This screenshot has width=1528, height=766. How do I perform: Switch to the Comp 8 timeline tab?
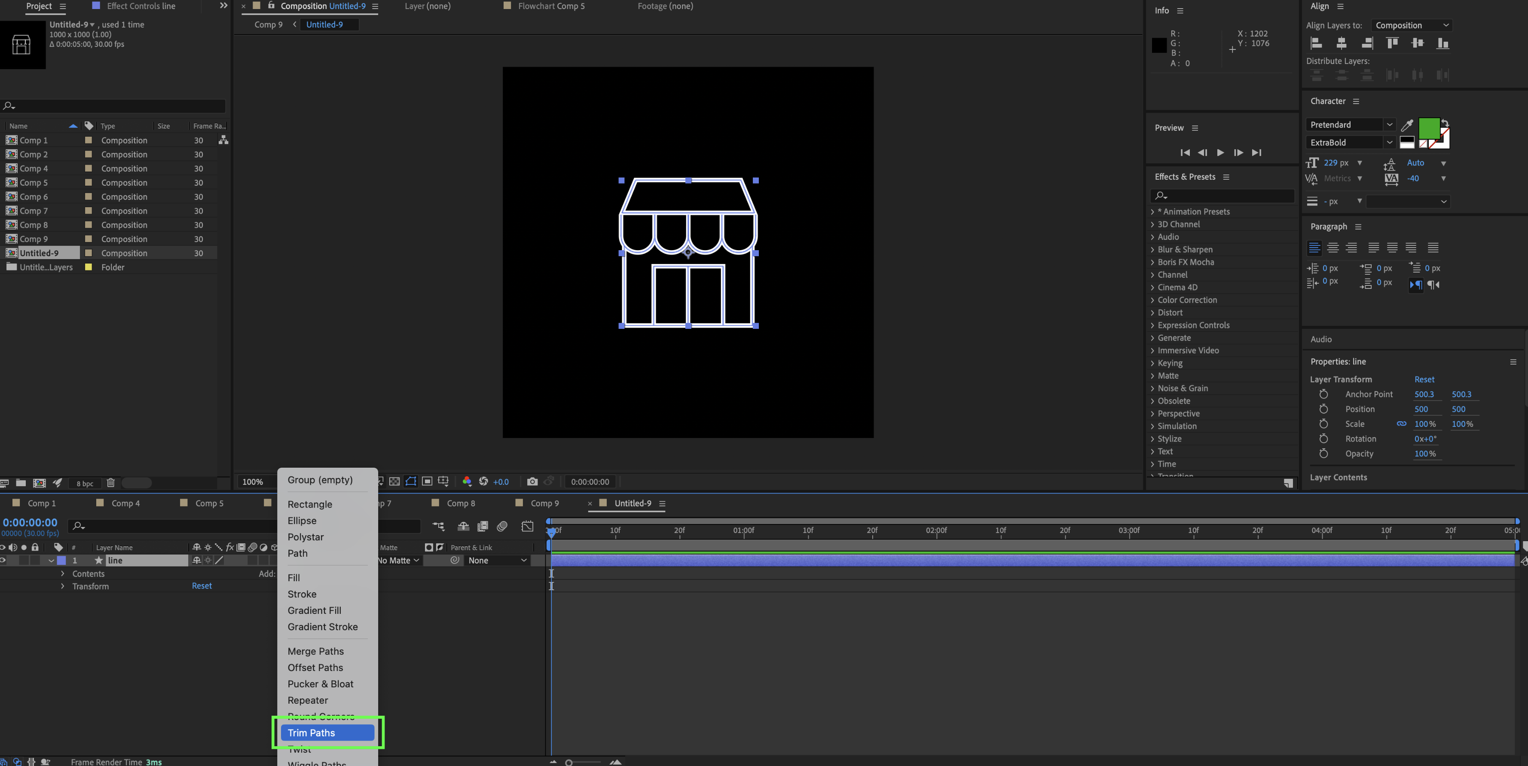(x=460, y=503)
